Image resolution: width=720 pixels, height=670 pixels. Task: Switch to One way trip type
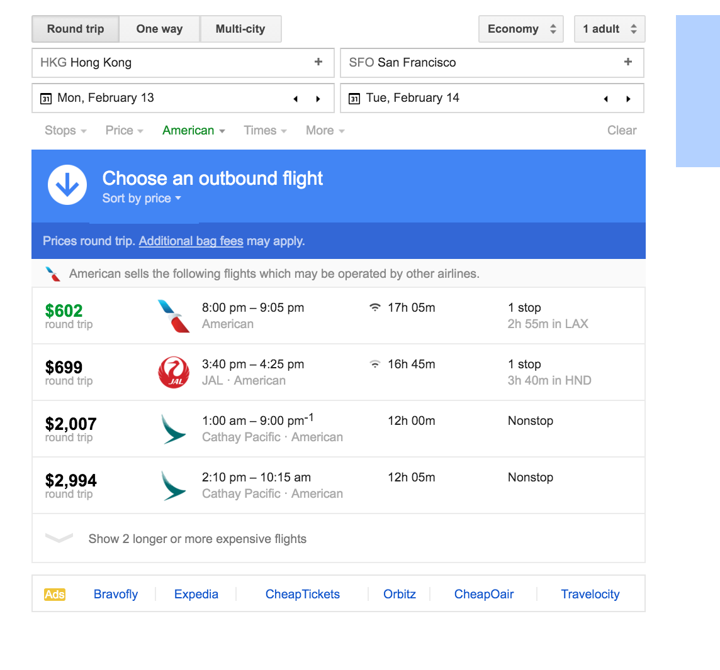coord(159,29)
